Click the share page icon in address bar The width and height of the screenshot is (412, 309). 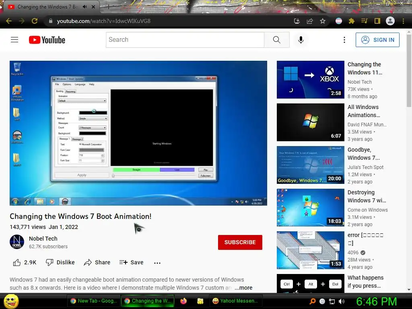point(310,21)
